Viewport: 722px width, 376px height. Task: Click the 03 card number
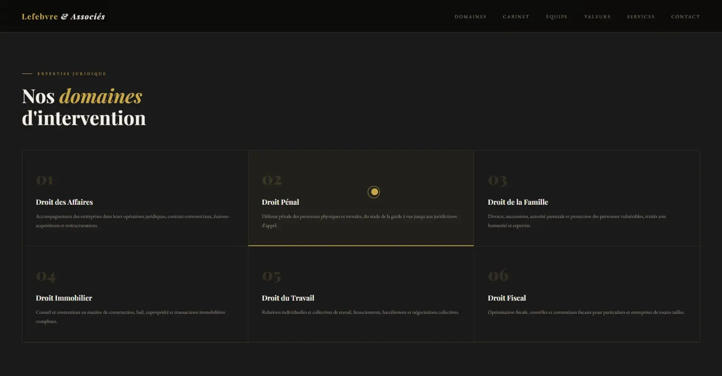pyautogui.click(x=498, y=181)
